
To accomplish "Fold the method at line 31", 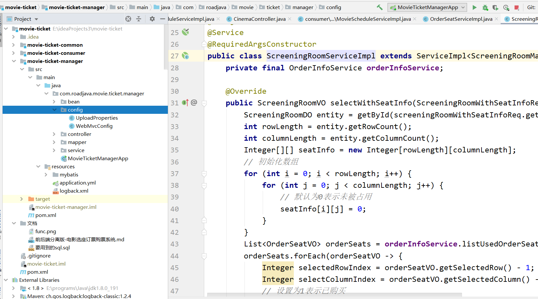I will pyautogui.click(x=204, y=103).
